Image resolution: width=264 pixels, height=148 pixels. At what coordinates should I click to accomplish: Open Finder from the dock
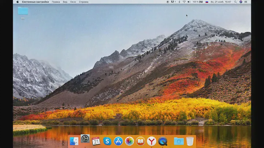coord(74,141)
